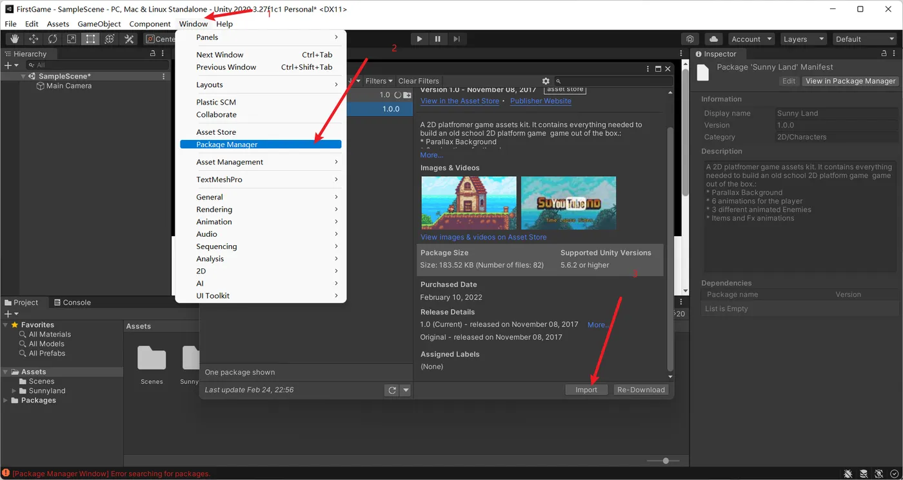Viewport: 903px width, 480px height.
Task: Collapse the SampleScene tree arrow
Action: coord(23,76)
